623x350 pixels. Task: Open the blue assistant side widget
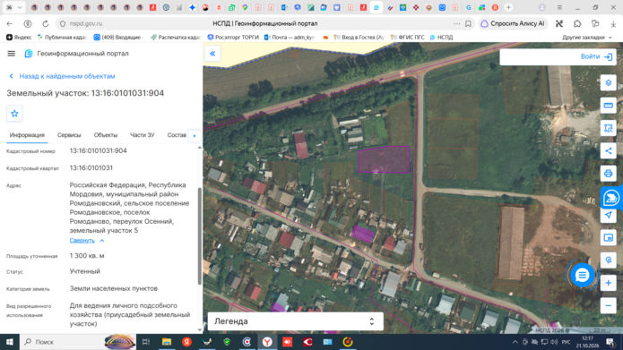pyautogui.click(x=611, y=197)
